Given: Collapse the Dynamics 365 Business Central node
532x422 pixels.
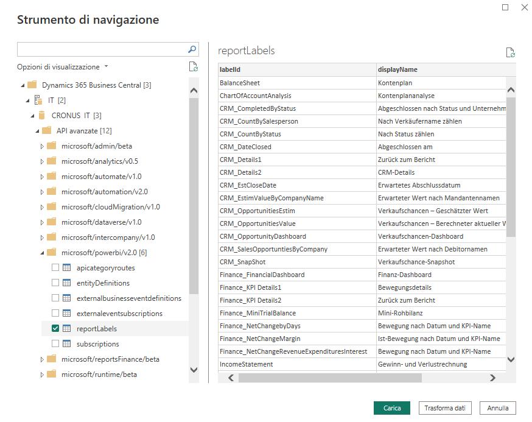Looking at the screenshot, I should coord(23,85).
